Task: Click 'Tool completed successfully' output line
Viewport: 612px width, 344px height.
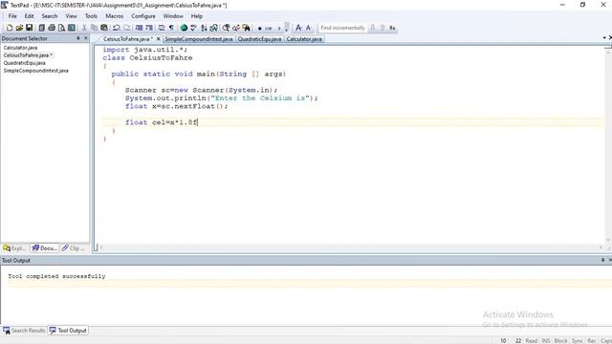Action: [56, 276]
